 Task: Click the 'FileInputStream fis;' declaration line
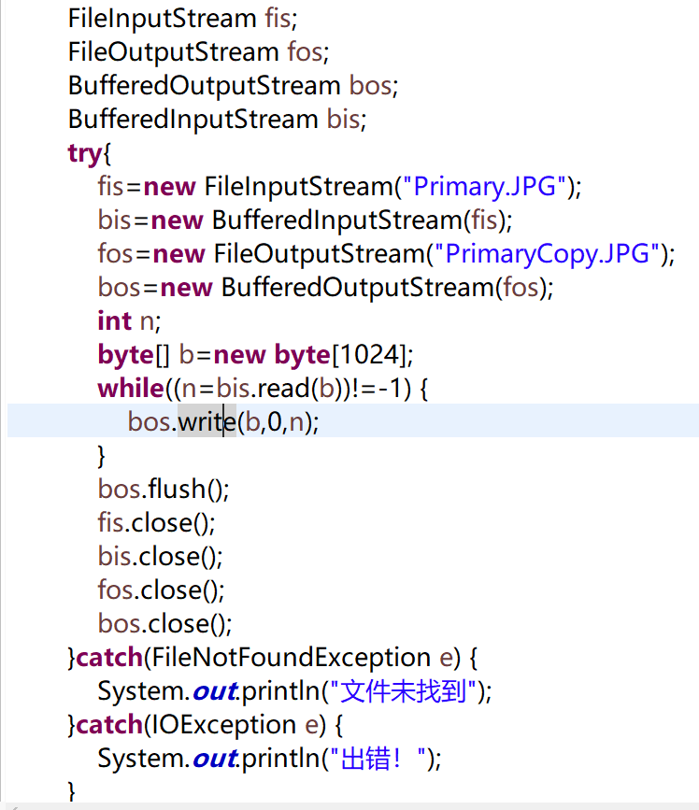click(x=183, y=19)
